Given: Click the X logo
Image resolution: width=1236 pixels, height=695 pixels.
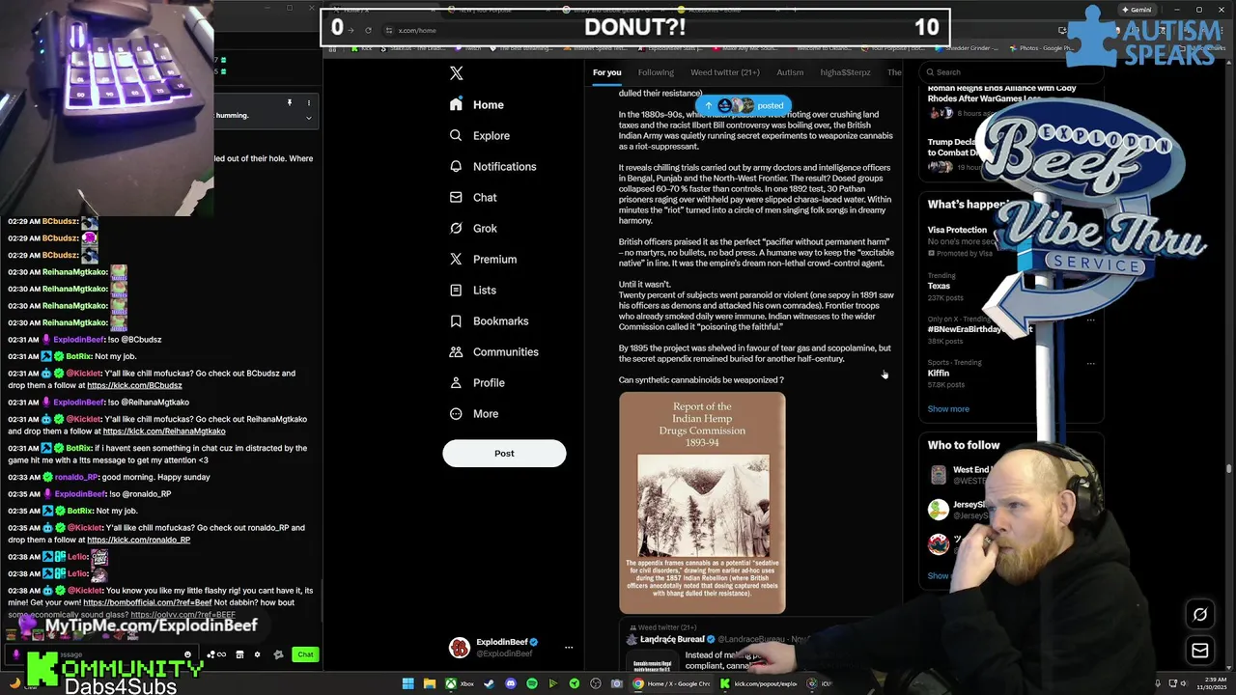Looking at the screenshot, I should pos(457,73).
